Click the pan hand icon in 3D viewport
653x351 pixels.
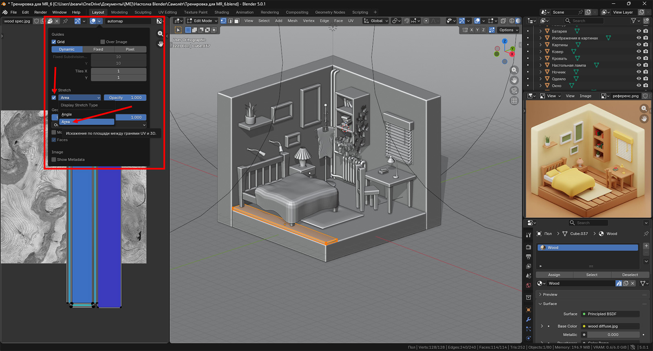(x=514, y=80)
